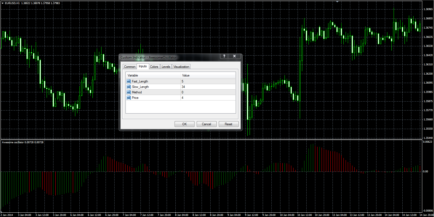Close the AwesomeOscillator dialog
Viewport: 434px width, 217px height.
[234, 56]
